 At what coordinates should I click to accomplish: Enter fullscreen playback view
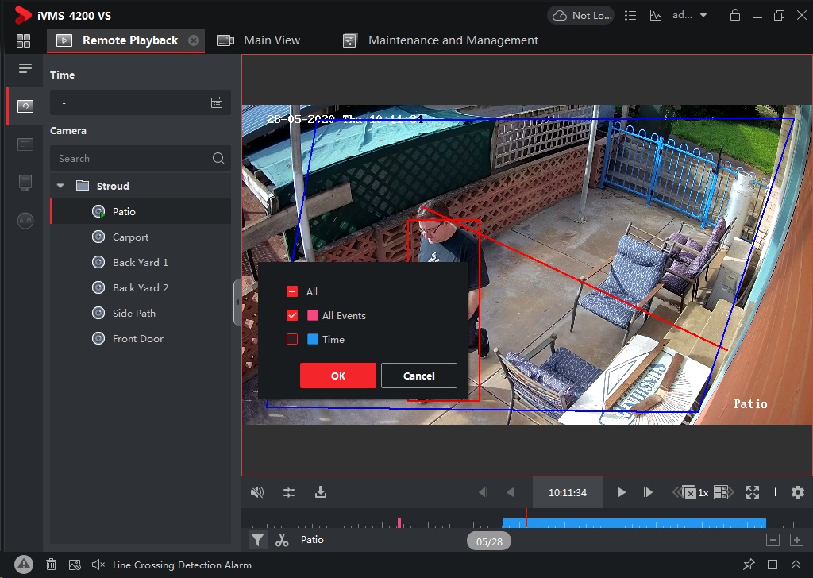tap(752, 492)
